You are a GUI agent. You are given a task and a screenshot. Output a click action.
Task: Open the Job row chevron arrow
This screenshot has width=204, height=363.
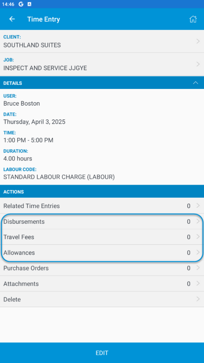coord(198,64)
